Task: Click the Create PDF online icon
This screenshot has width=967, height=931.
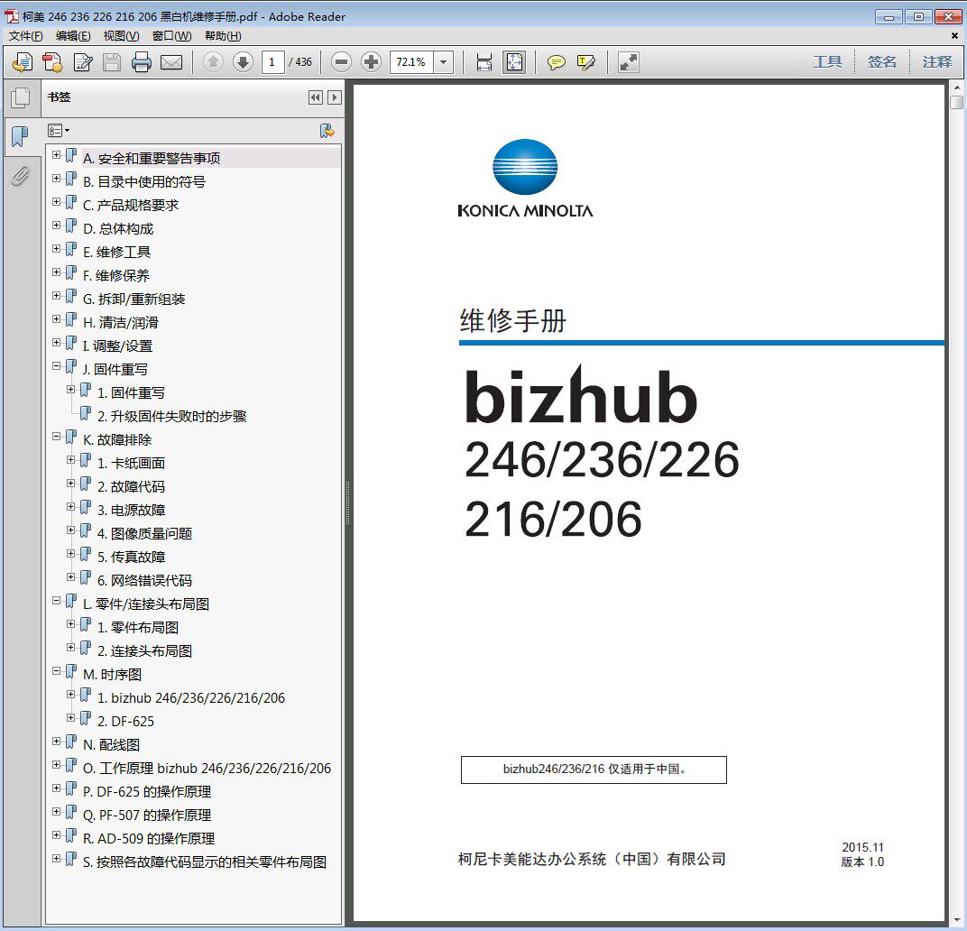Action: click(23, 62)
